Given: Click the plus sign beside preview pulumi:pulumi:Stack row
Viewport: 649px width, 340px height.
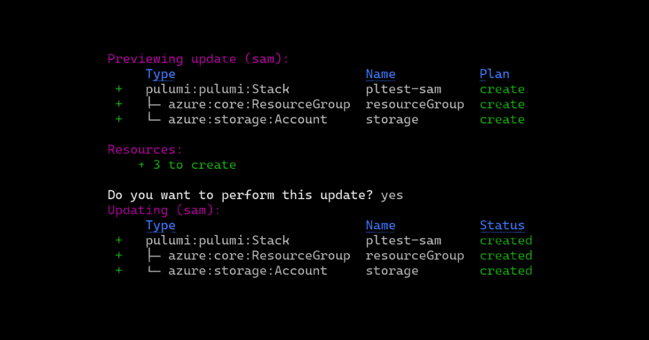Looking at the screenshot, I should [118, 90].
